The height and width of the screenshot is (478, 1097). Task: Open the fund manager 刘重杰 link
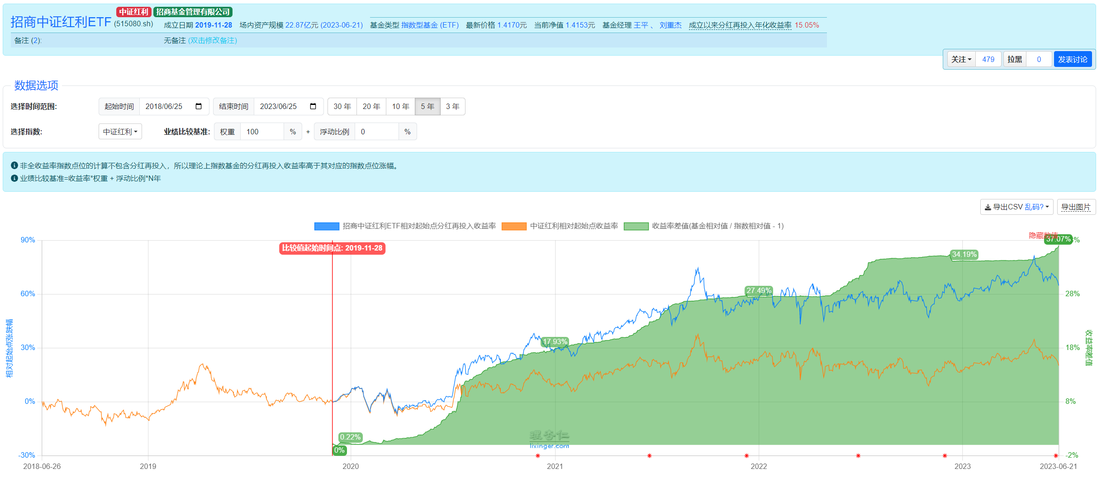pos(670,25)
